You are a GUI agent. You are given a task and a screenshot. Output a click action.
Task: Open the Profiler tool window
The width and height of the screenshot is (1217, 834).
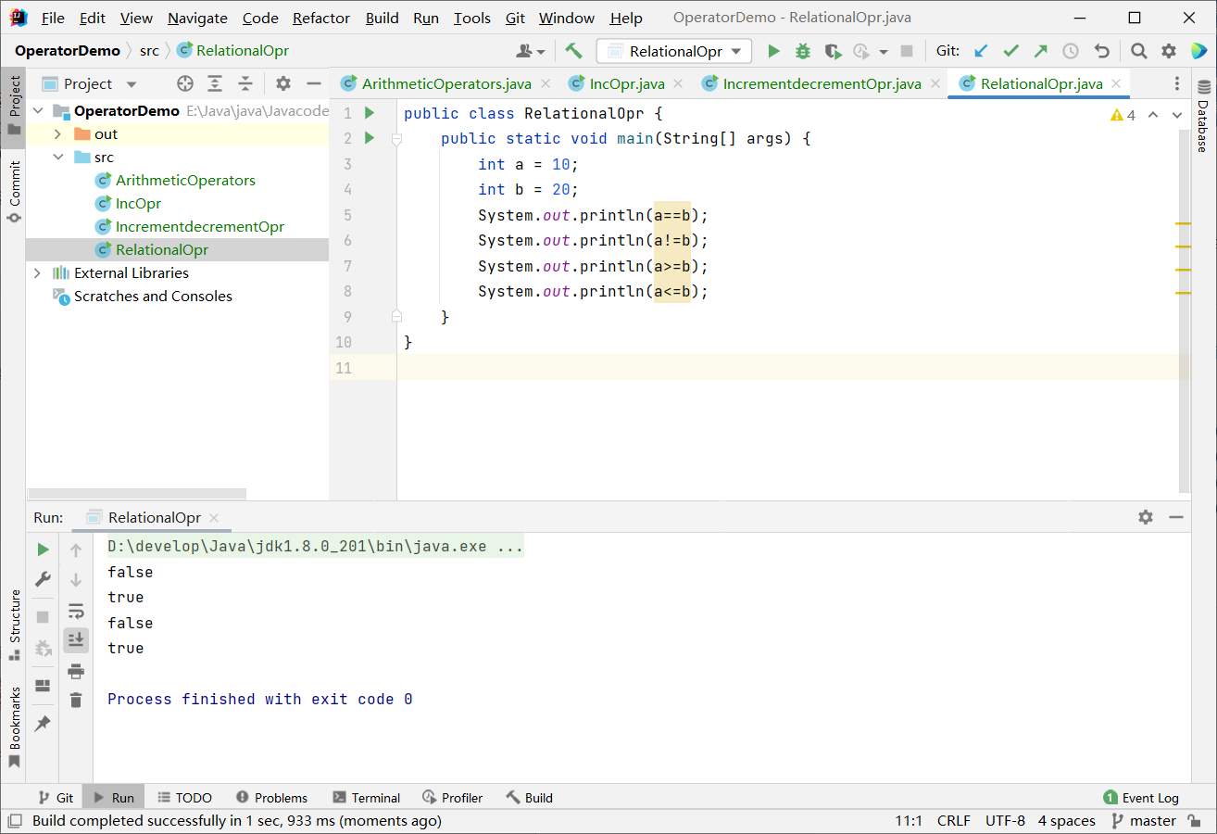click(x=452, y=797)
